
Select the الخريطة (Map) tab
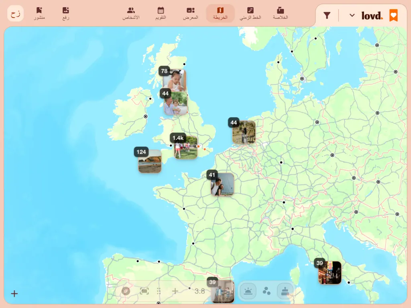pos(220,13)
